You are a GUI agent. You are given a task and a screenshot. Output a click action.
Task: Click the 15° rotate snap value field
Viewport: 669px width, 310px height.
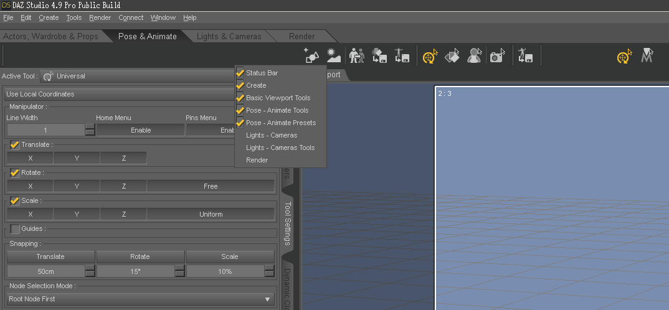(136, 271)
